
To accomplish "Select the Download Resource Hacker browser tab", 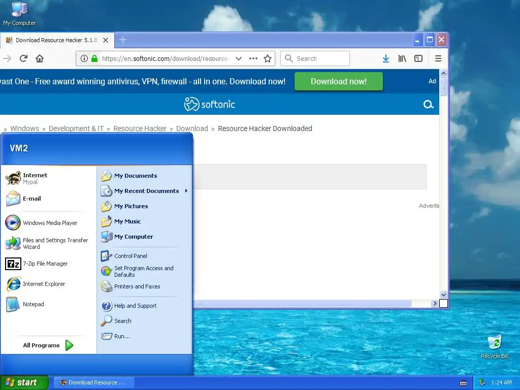I will pos(57,40).
